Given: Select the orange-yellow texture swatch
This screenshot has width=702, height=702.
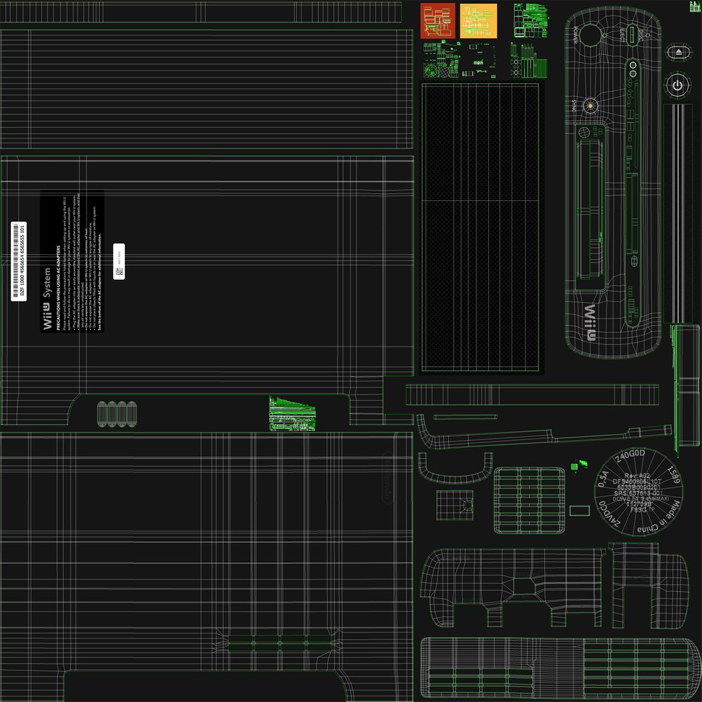Looking at the screenshot, I should pos(478,21).
